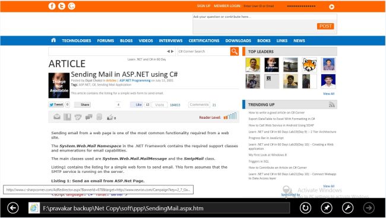This screenshot has width=386, height=218.
Task: Submit member login with the arrow button
Action: pos(331,7)
